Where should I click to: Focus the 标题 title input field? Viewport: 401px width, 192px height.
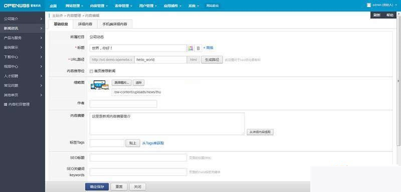point(138,48)
